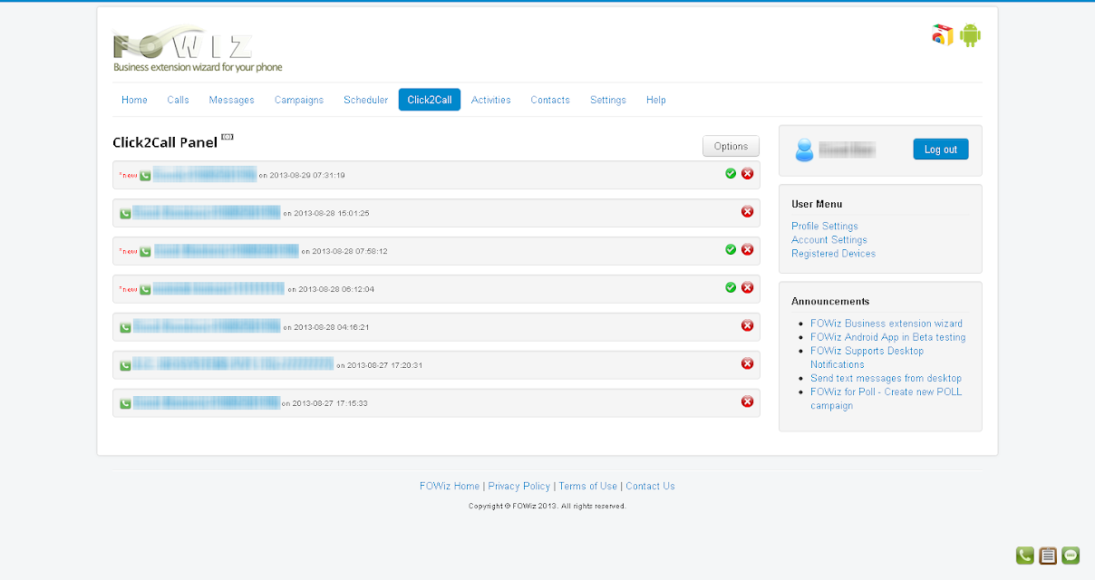1095x580 pixels.
Task: Read FOWiz Business extension wizard announcement
Action: pos(887,324)
